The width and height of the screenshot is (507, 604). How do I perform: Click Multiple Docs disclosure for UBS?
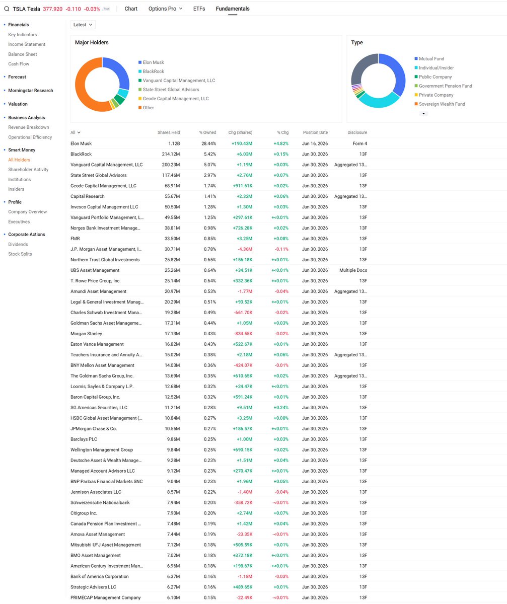pyautogui.click(x=353, y=270)
